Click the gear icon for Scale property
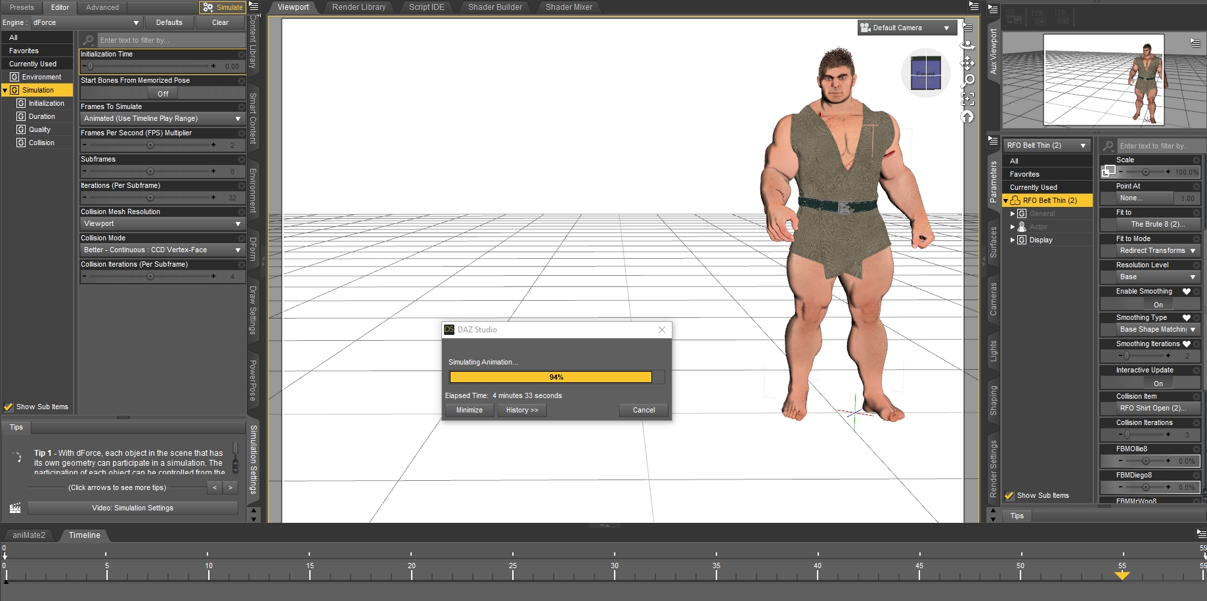 [1196, 160]
